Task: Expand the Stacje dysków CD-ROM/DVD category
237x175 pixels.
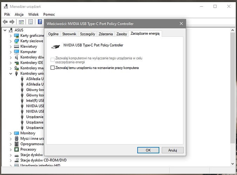Action: (x=11, y=161)
